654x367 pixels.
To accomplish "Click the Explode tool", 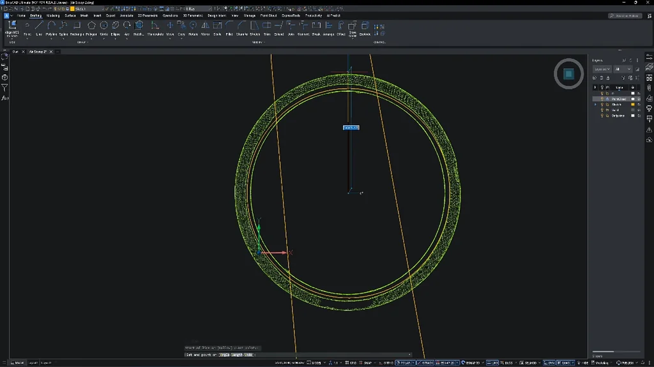I will tap(365, 28).
